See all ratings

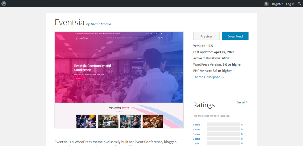242,102
